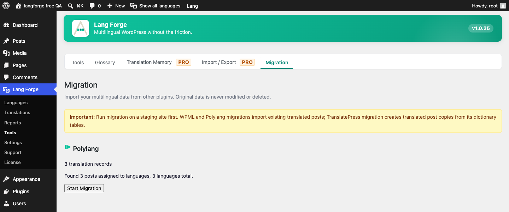Click the Media icon in sidebar

click(x=6, y=53)
